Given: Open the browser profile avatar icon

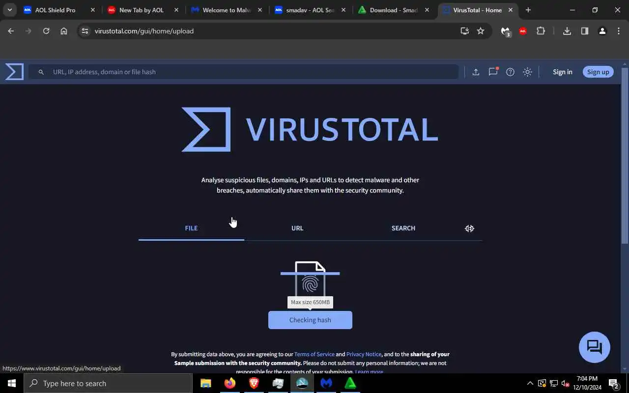Looking at the screenshot, I should (602, 31).
